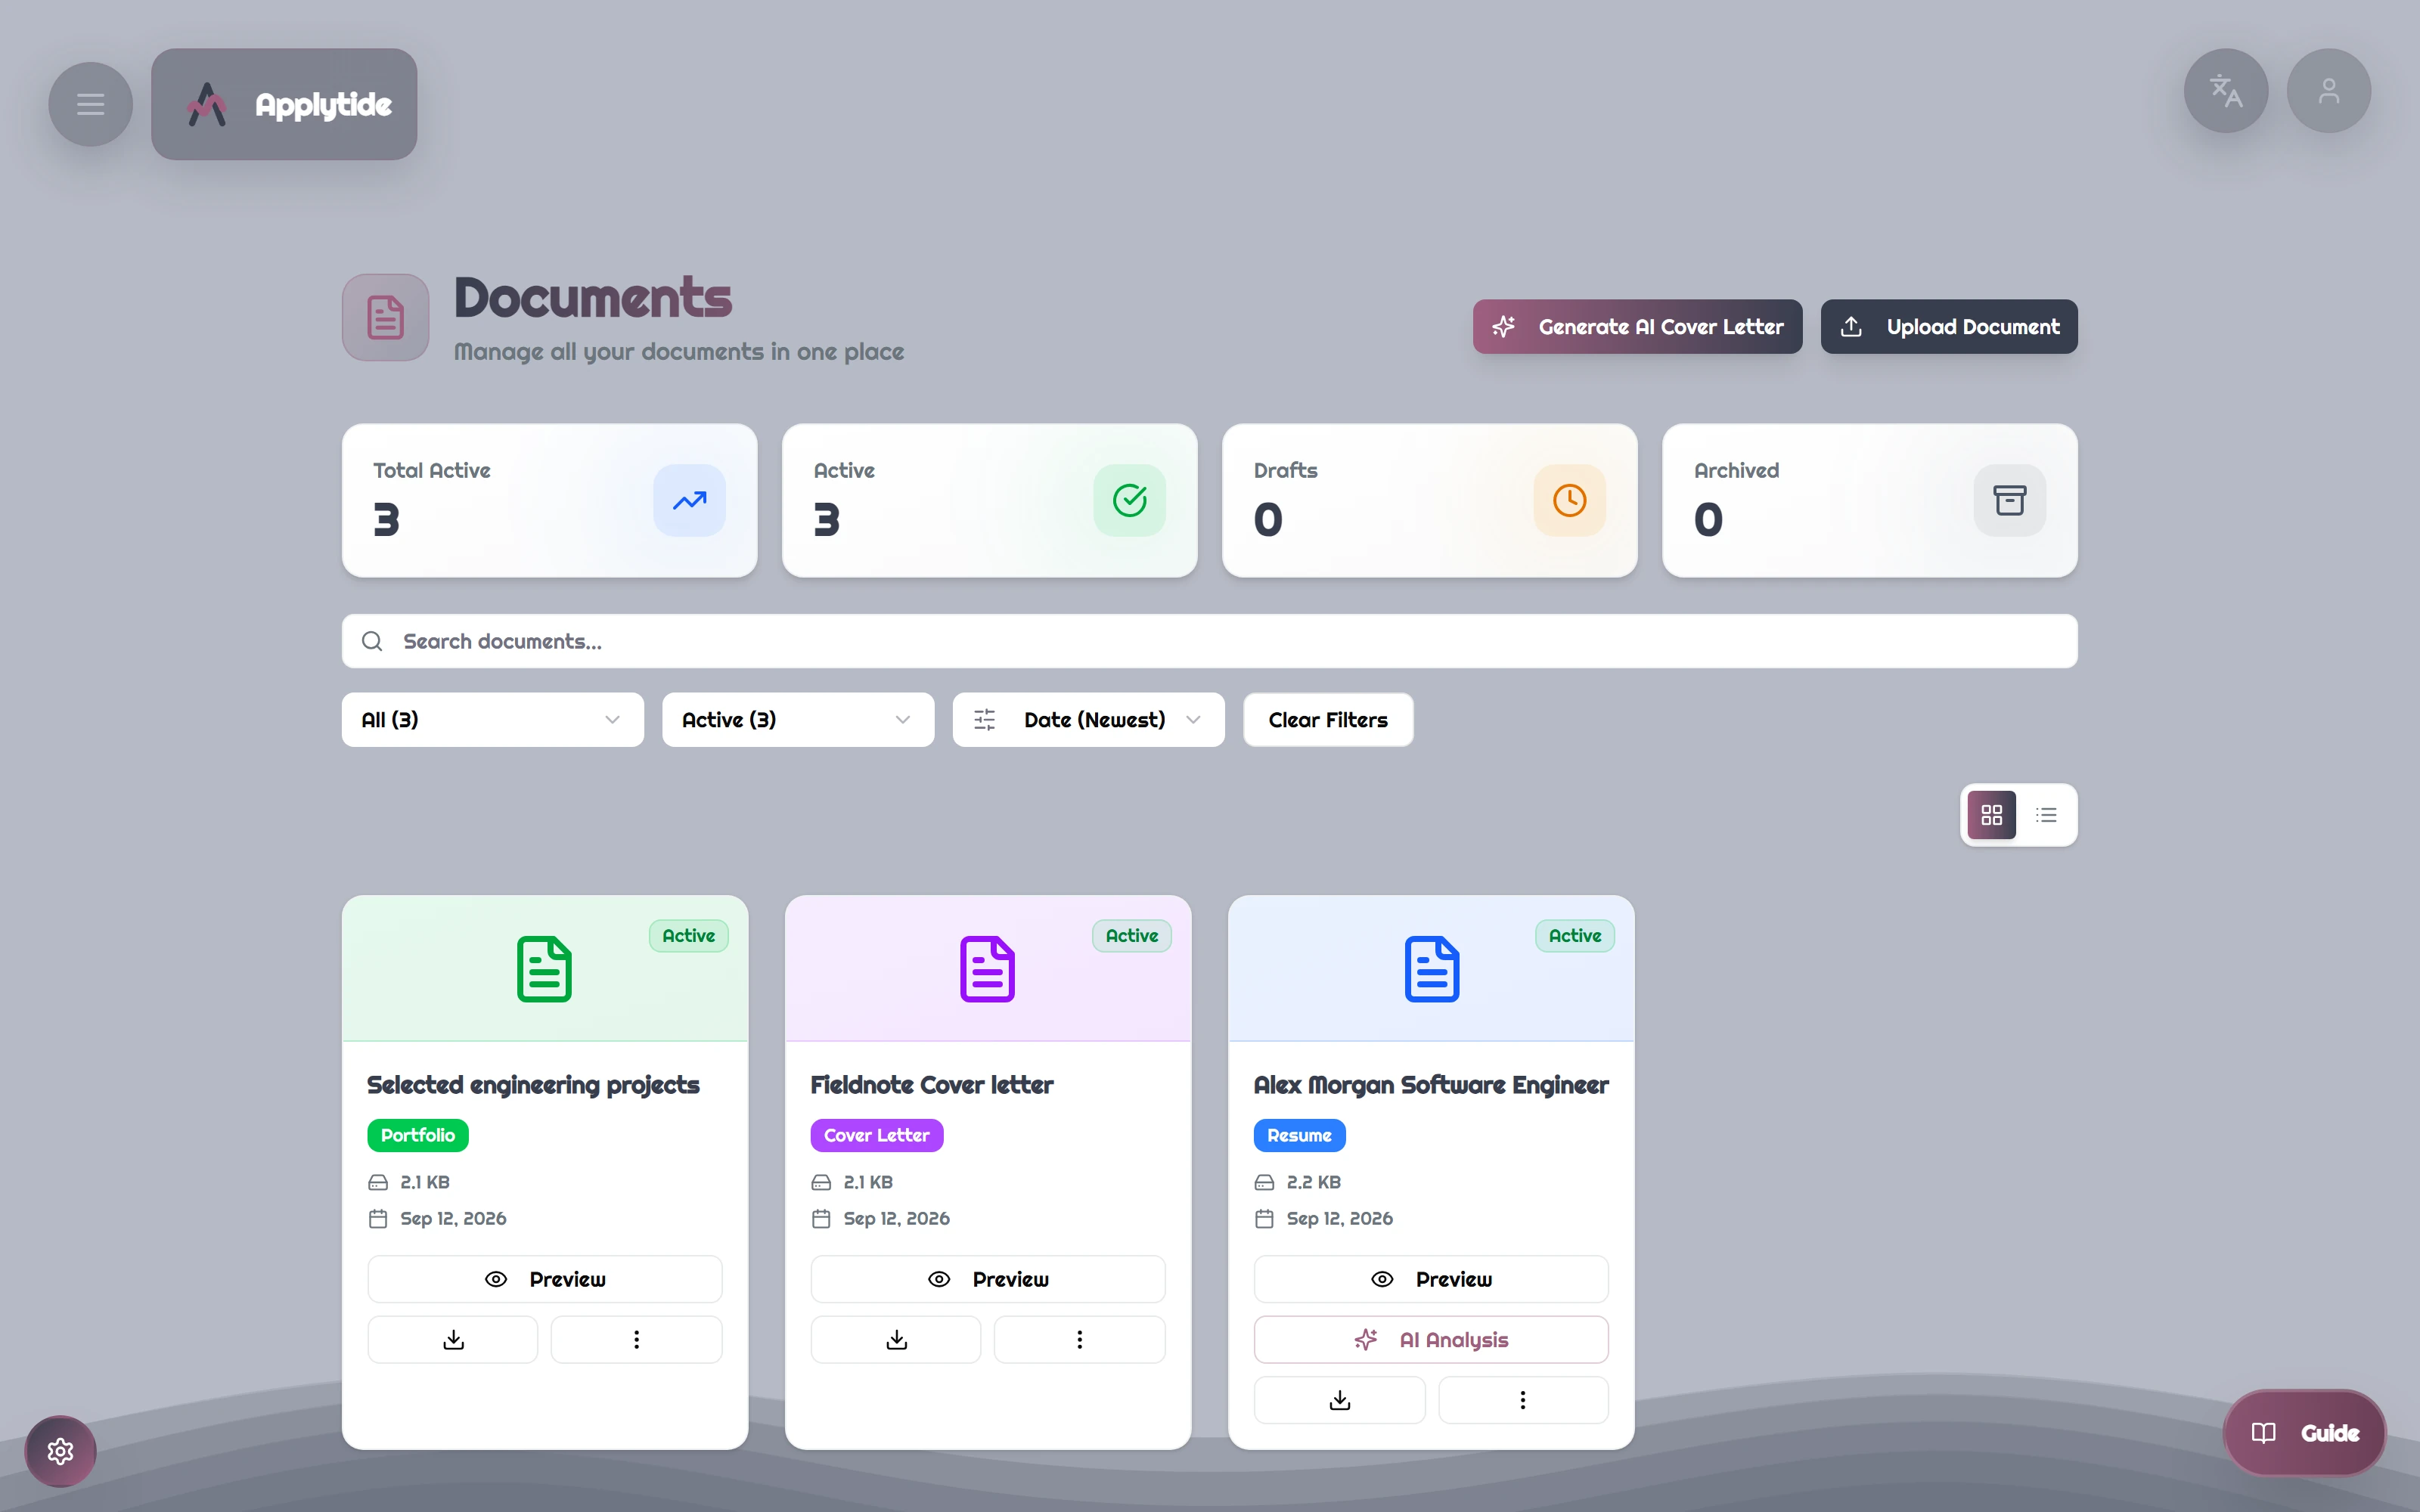
Task: Click the Alex Morgan Software Engineer title
Action: pyautogui.click(x=1431, y=1085)
